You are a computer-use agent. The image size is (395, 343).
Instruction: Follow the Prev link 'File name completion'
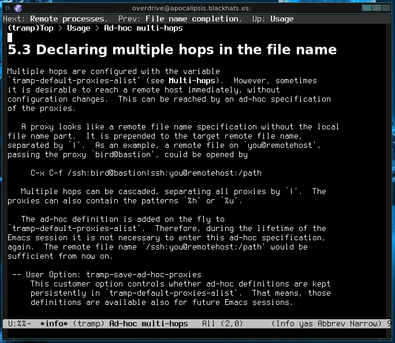pos(192,19)
